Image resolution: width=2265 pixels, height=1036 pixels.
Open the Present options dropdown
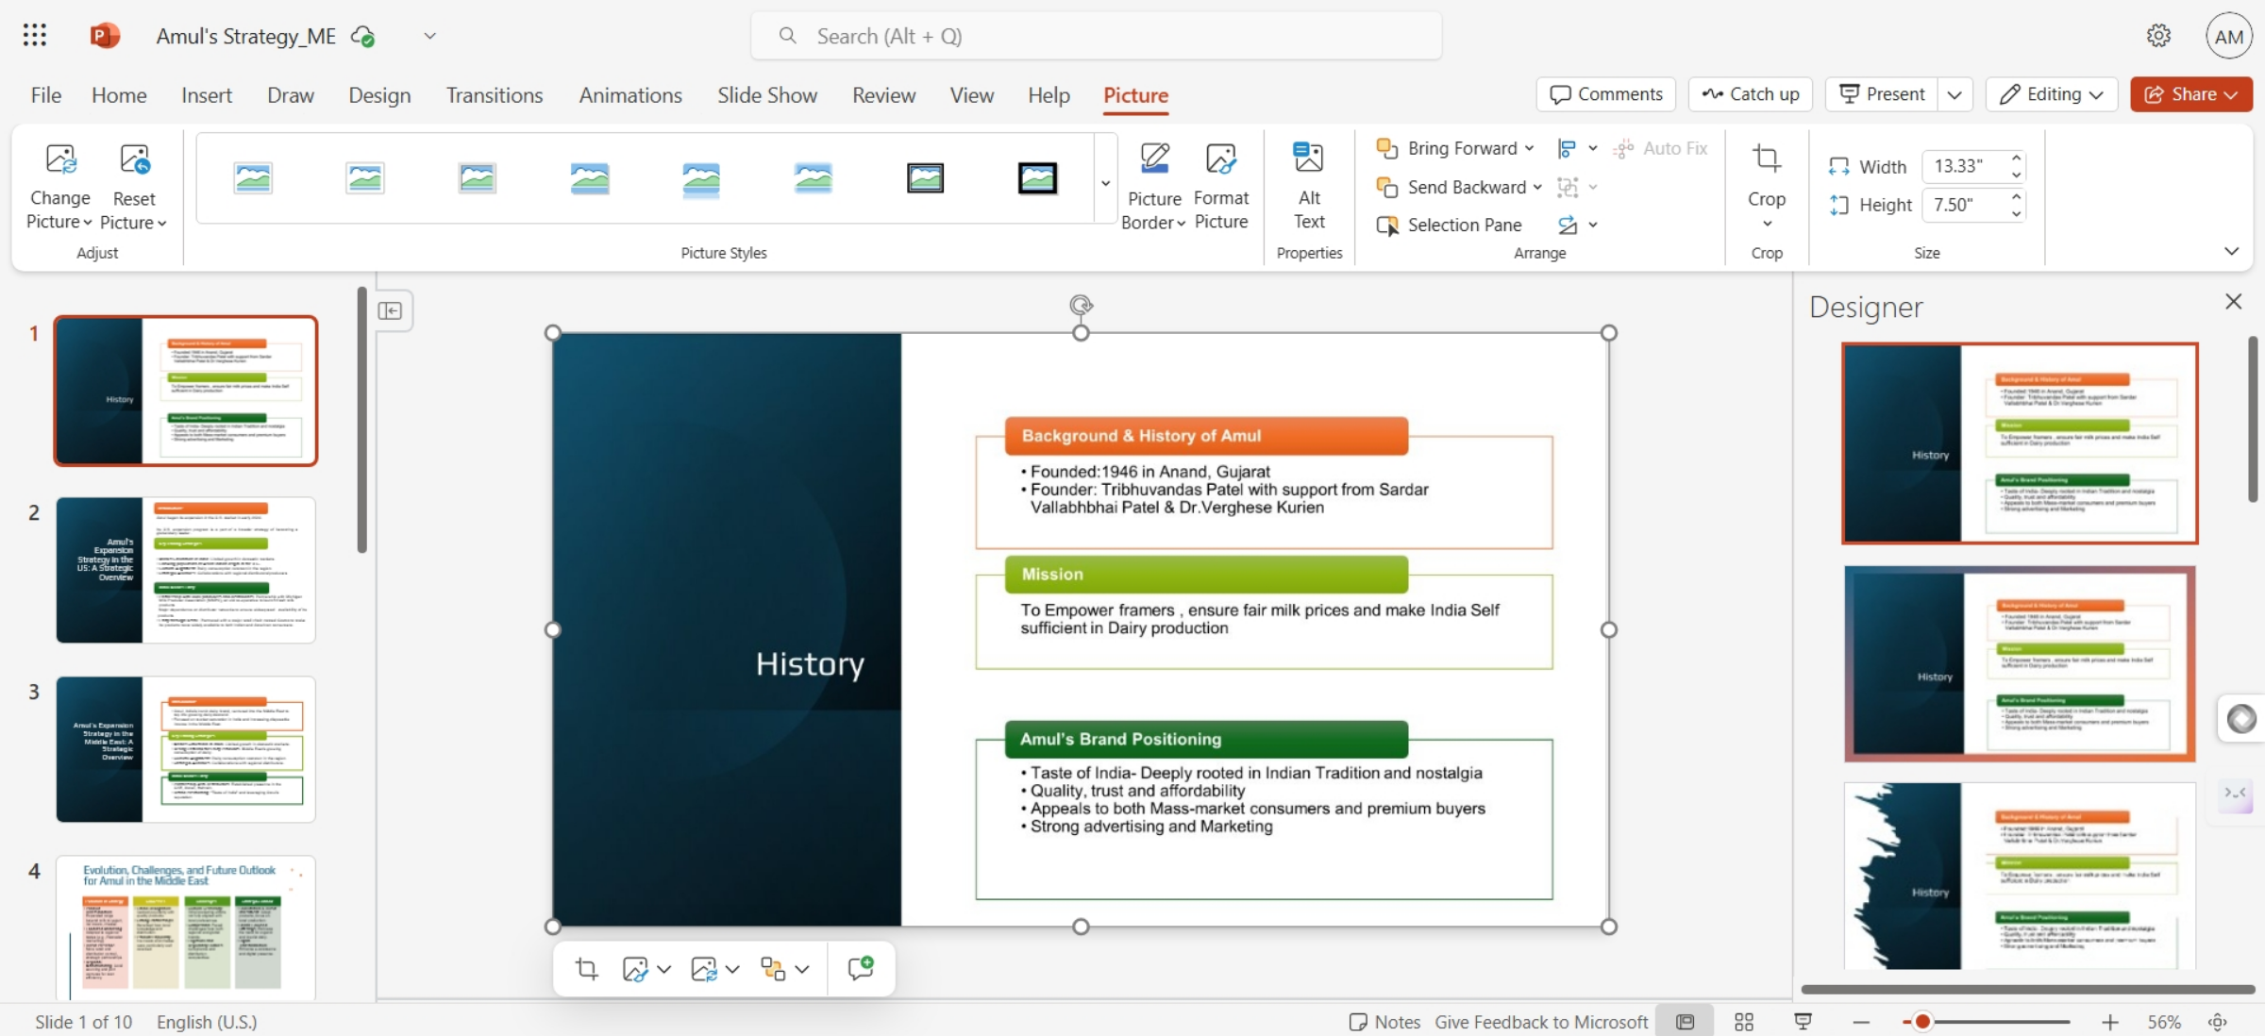[x=1955, y=94]
